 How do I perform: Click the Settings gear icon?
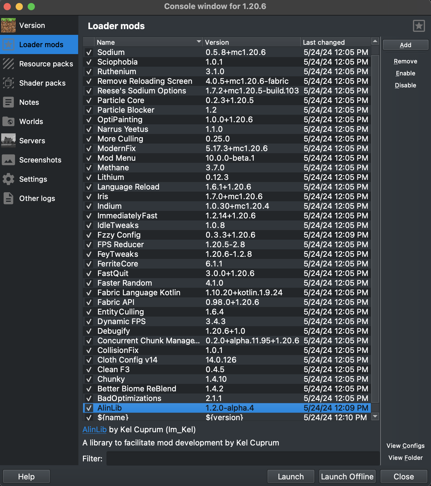click(x=8, y=179)
